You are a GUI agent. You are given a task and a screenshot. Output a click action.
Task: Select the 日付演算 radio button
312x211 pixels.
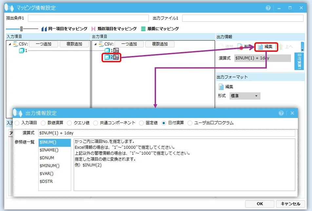[x=164, y=123]
